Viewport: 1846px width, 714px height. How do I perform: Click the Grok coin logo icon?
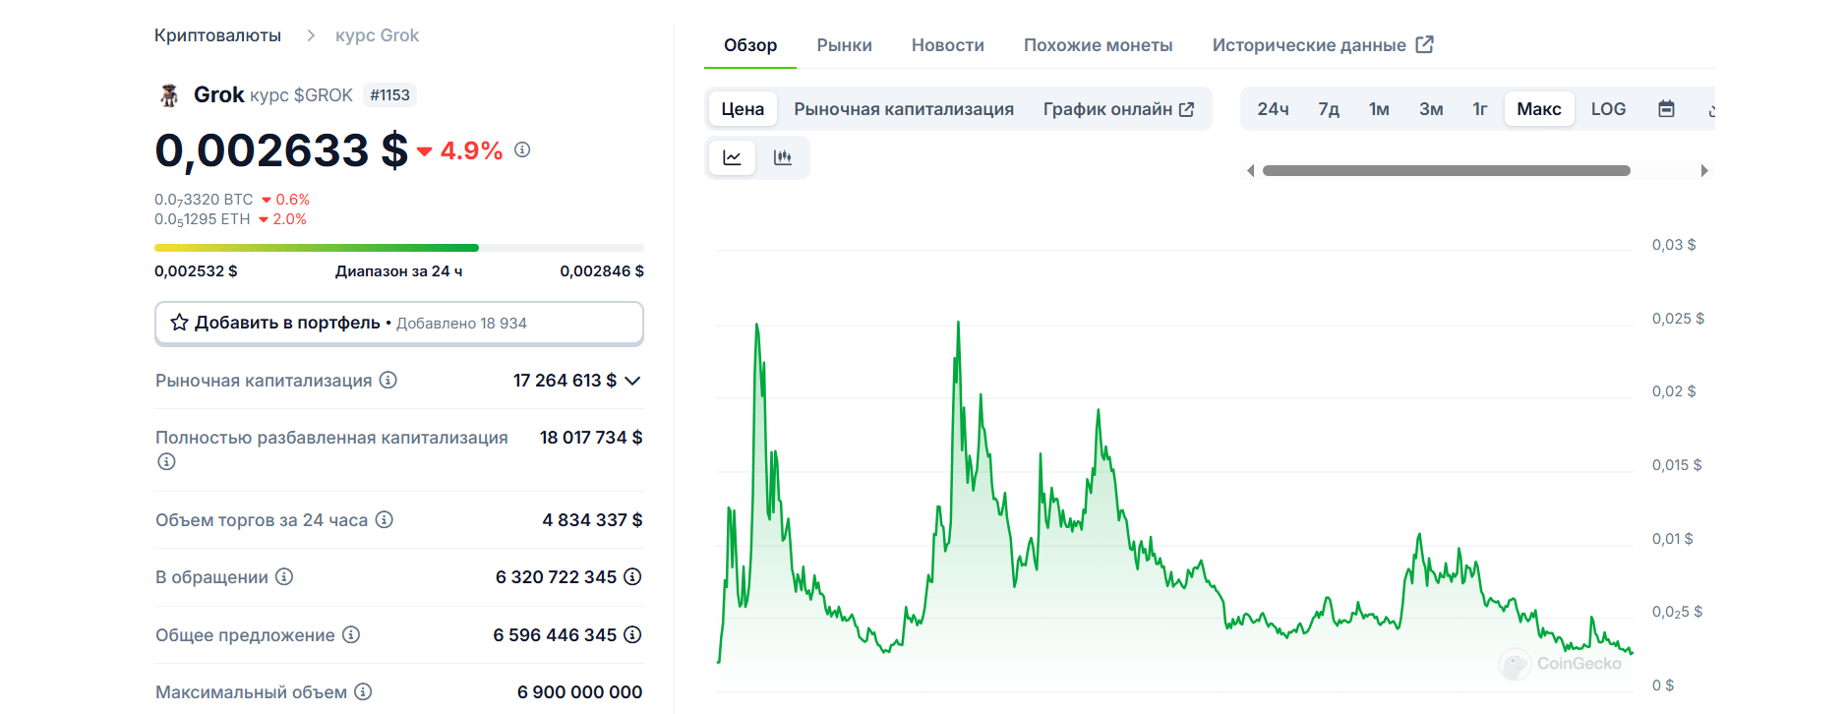[x=169, y=95]
